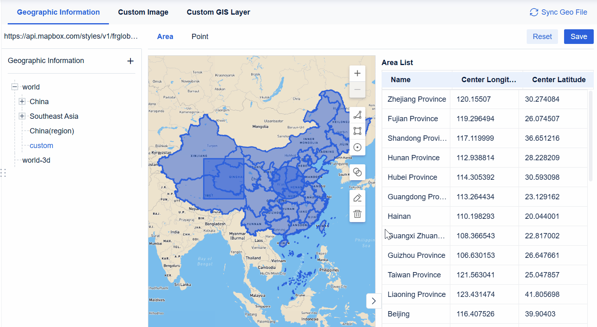Switch to the Custom GIS Layer tab

218,12
